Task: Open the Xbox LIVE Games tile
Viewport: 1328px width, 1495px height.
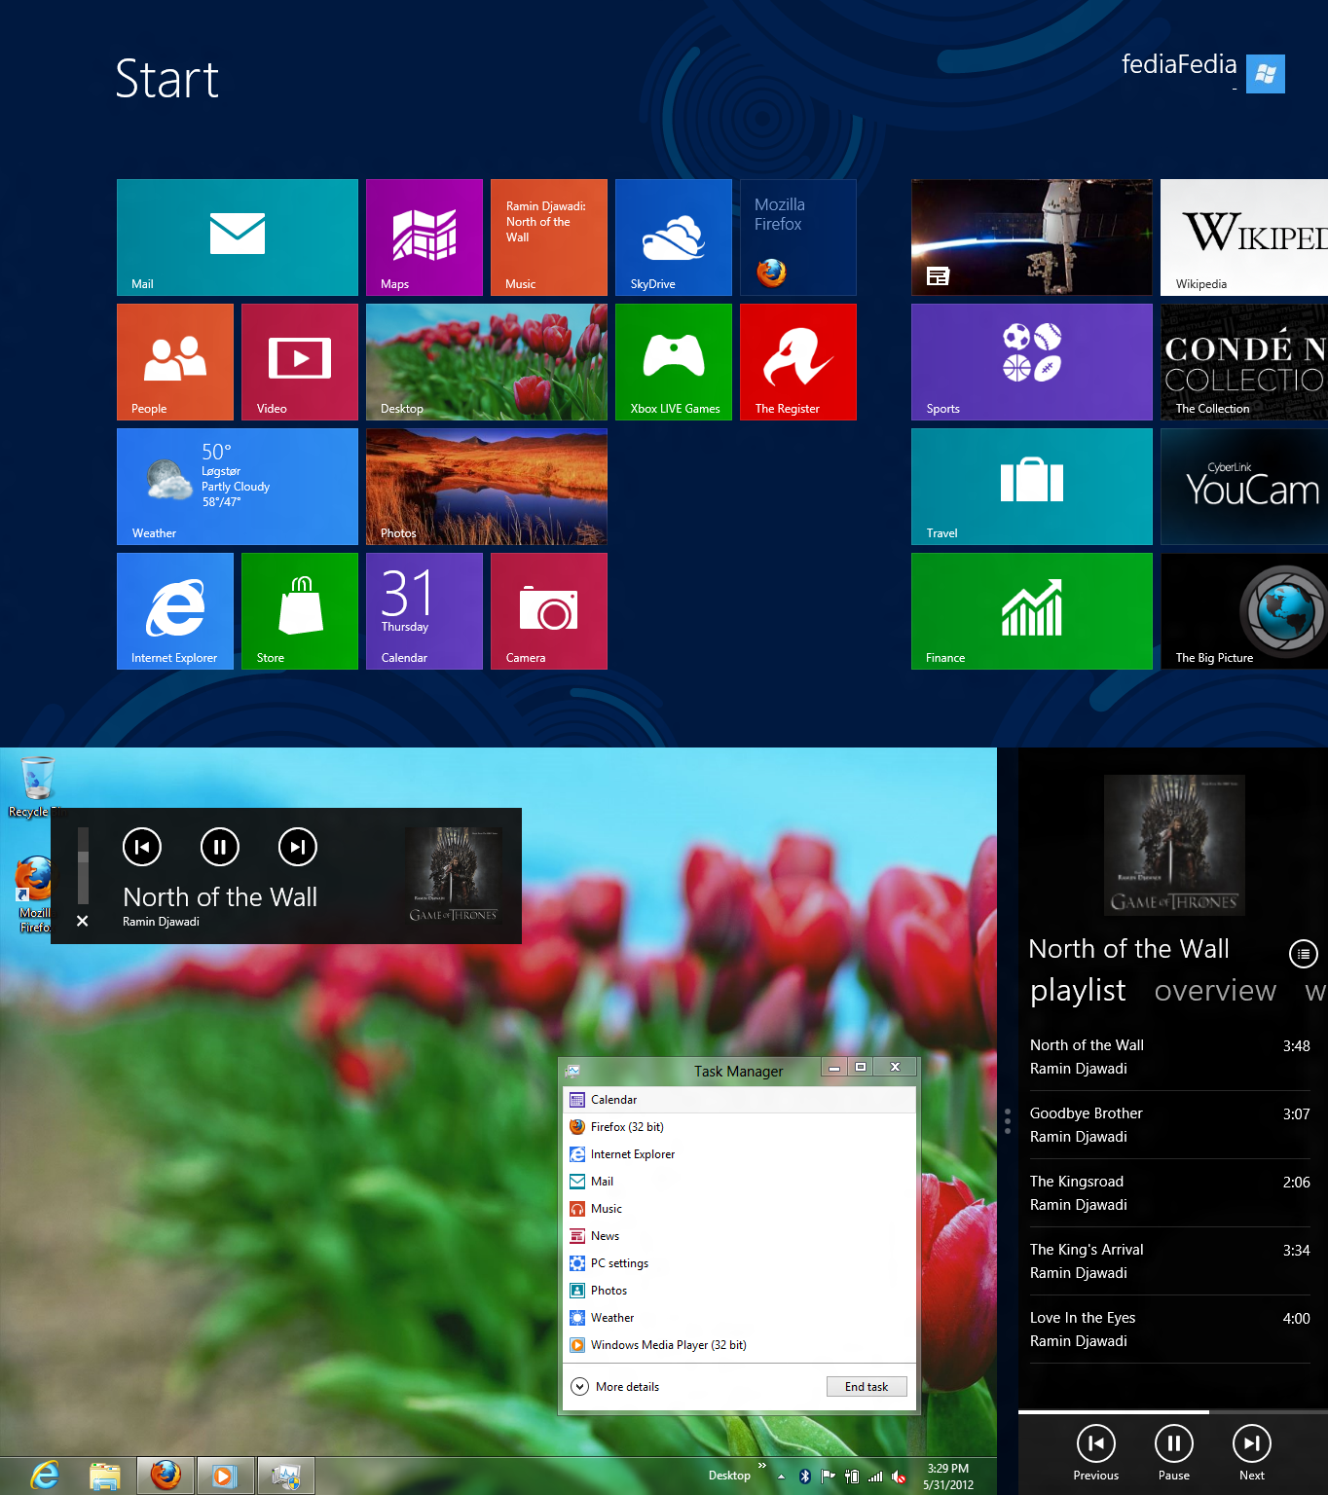Action: pos(674,362)
